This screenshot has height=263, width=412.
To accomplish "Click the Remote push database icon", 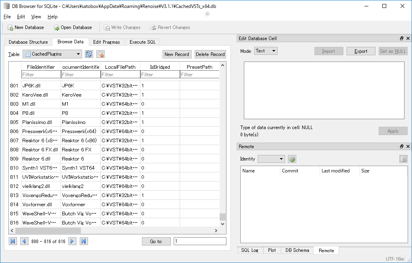I will click(x=403, y=159).
